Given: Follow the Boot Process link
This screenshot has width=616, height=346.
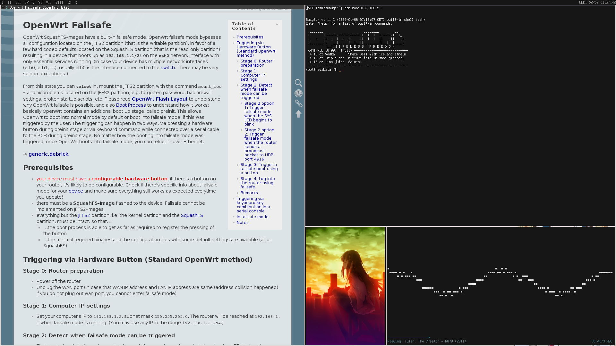Looking at the screenshot, I should coord(131,105).
